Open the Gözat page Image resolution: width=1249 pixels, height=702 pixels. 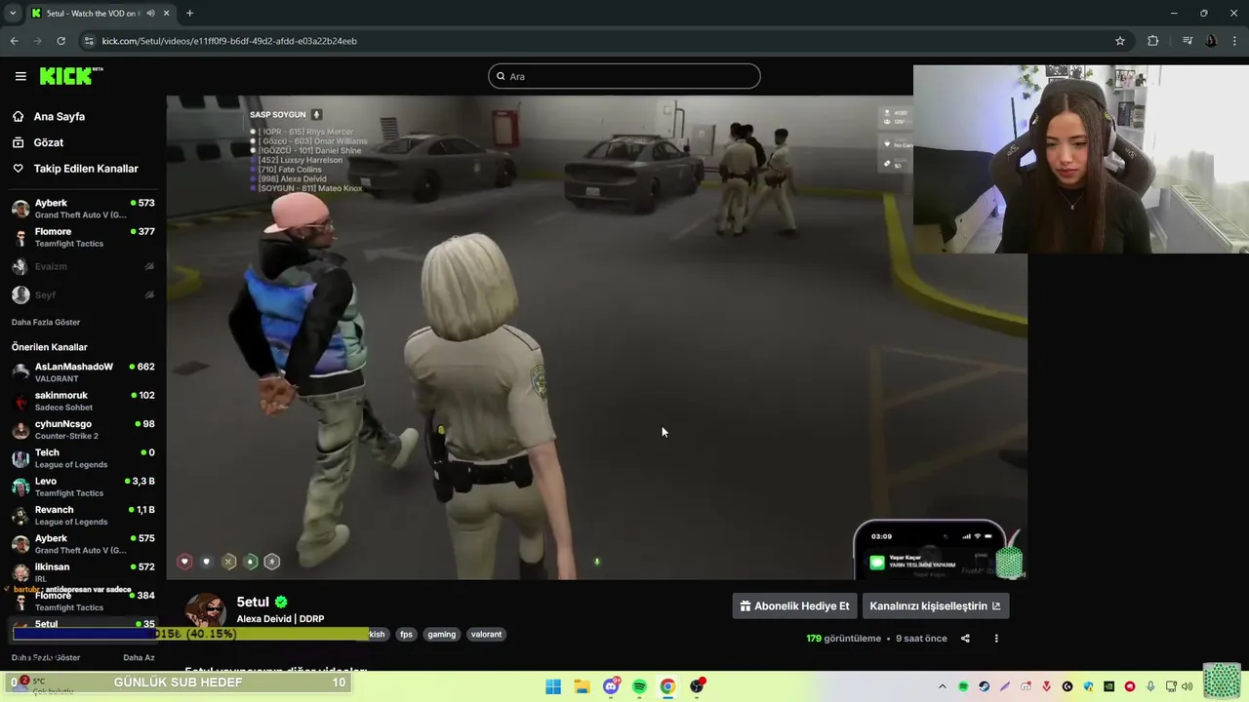pos(49,142)
